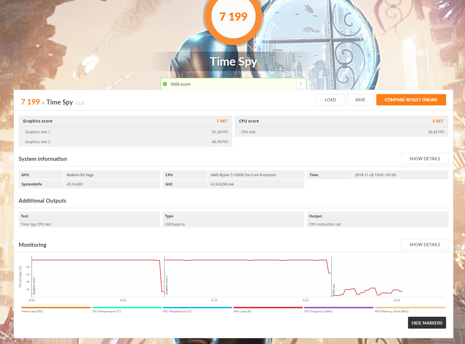Viewport: 465px width, 344px height.
Task: Show details for System information
Action: pyautogui.click(x=425, y=159)
